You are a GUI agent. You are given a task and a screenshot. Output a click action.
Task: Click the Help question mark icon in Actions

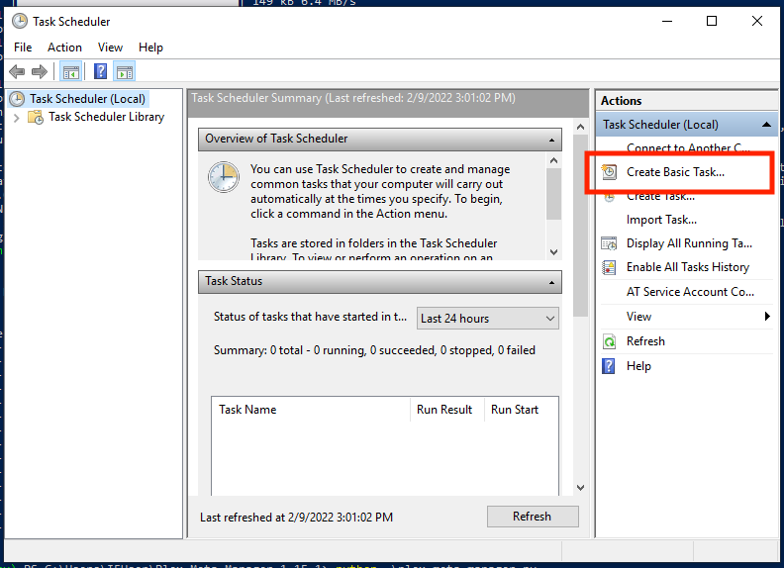(609, 366)
